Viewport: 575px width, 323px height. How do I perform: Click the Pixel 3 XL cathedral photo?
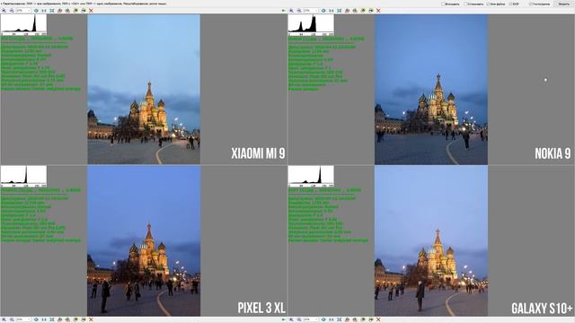point(144,240)
